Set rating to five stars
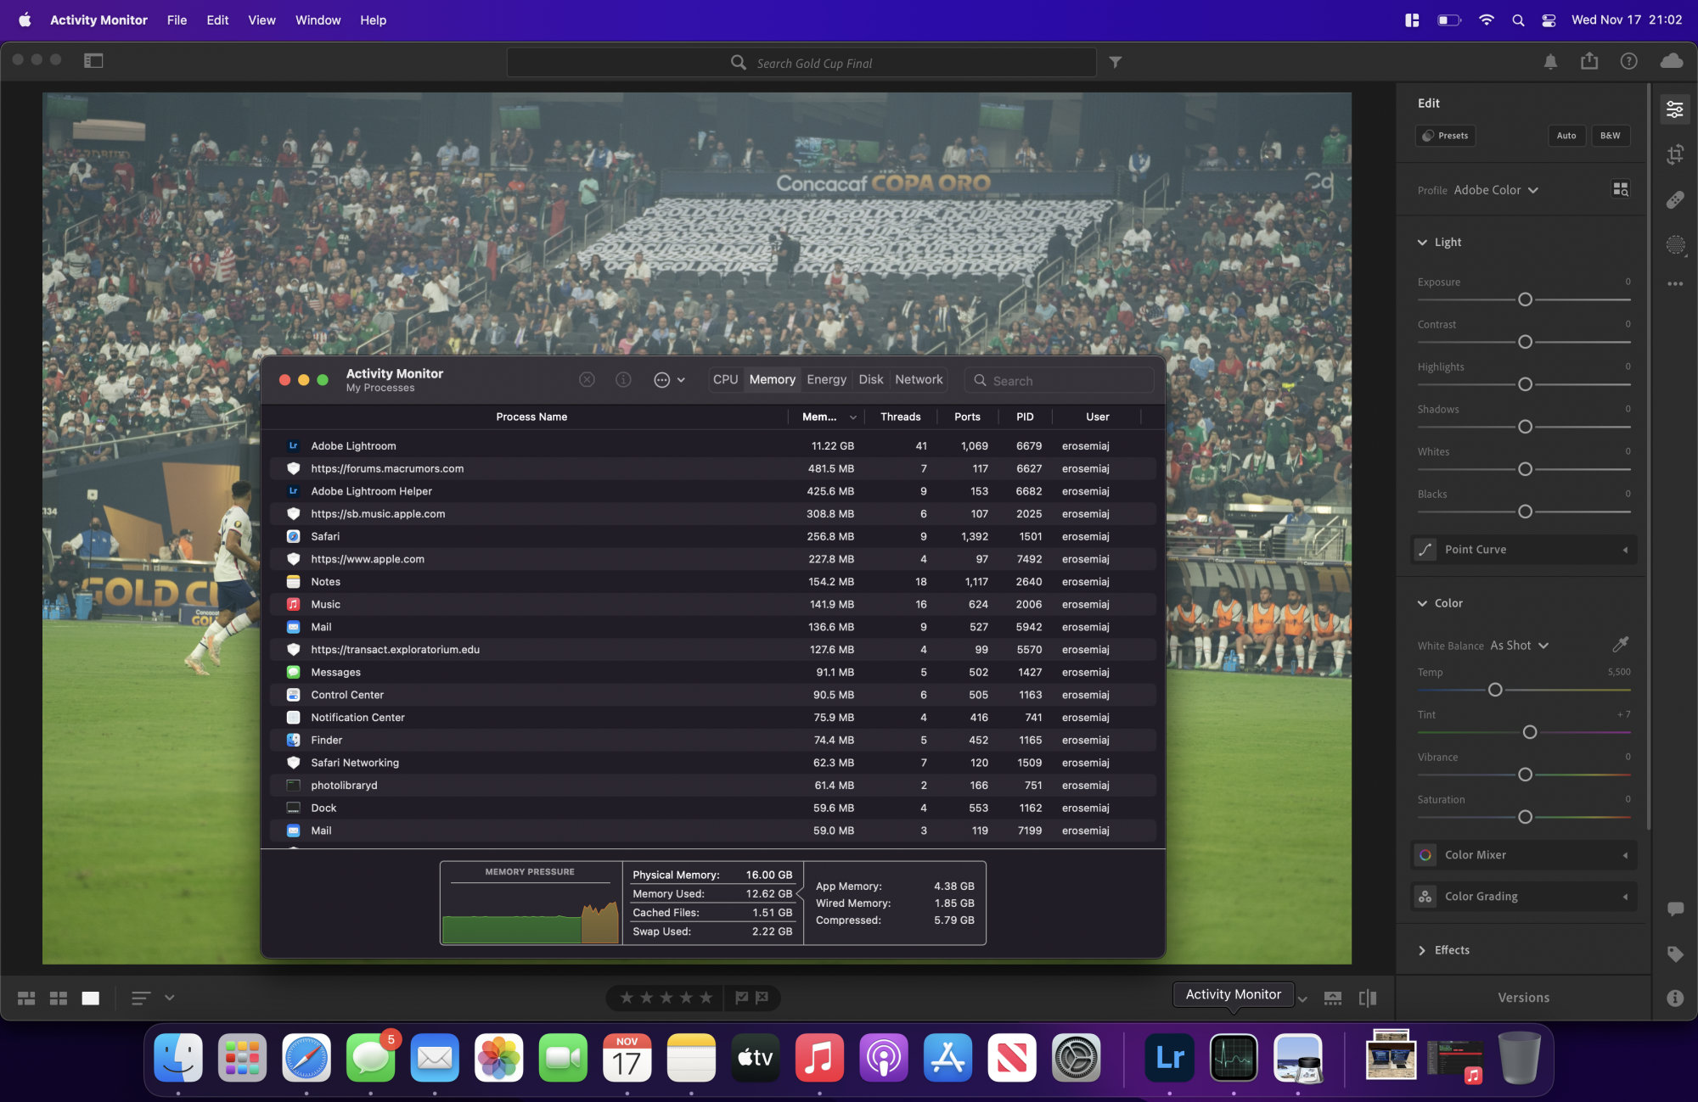 point(706,998)
